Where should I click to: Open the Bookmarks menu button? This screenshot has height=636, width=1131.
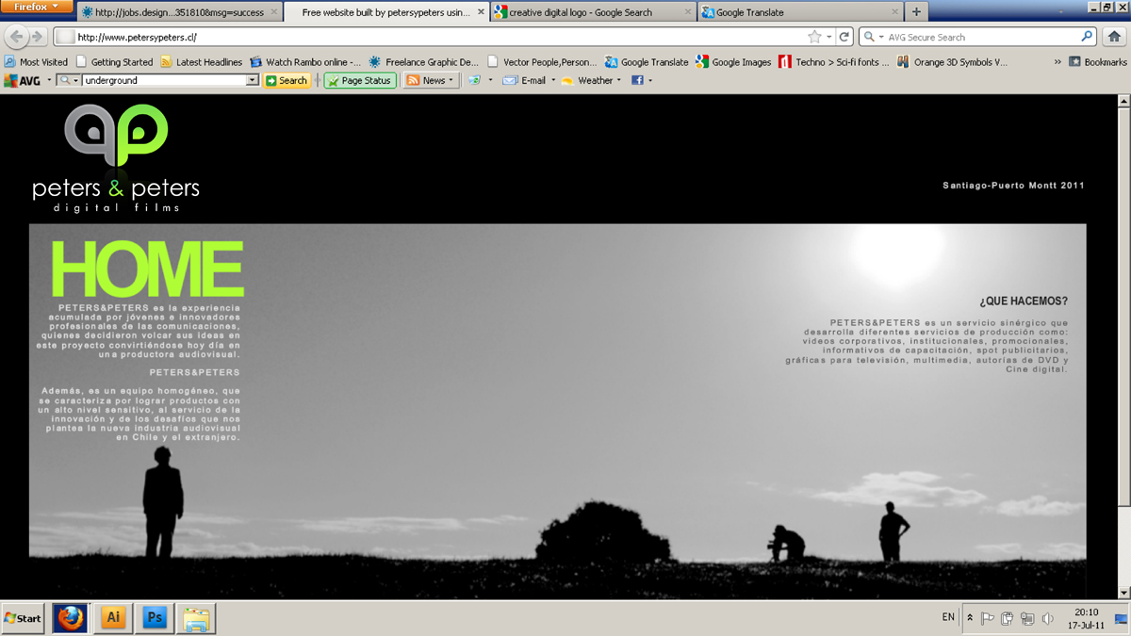pyautogui.click(x=1098, y=62)
